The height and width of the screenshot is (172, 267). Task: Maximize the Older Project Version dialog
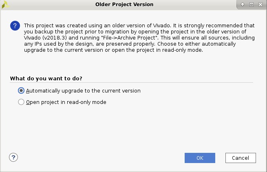[252, 4]
